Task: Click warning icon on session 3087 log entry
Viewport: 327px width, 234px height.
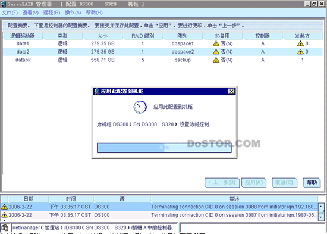Action: (4, 215)
